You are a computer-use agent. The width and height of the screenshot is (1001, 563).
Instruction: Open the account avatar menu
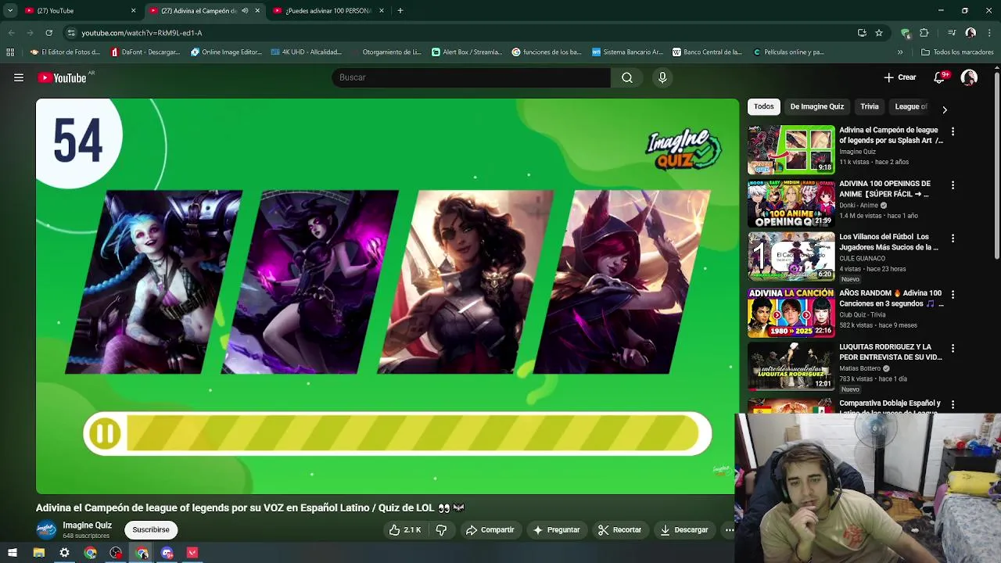[969, 77]
